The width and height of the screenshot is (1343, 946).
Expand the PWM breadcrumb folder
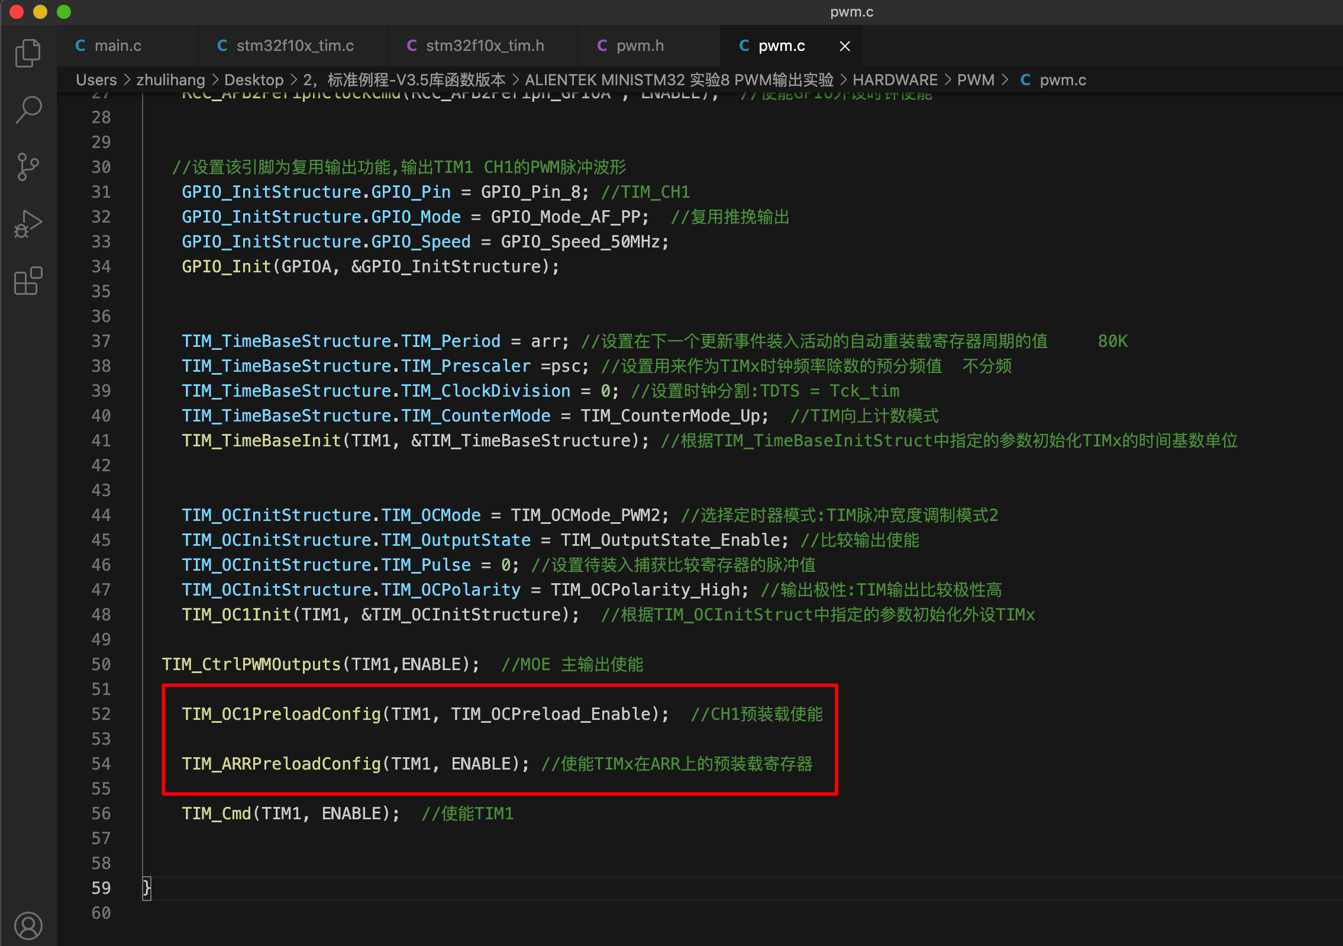[x=975, y=80]
